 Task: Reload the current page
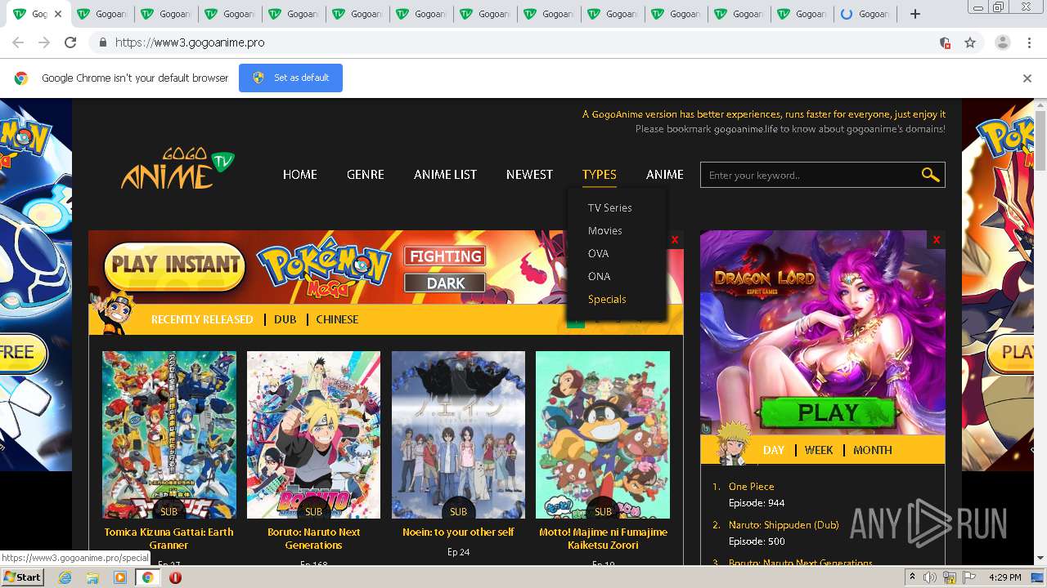(70, 42)
